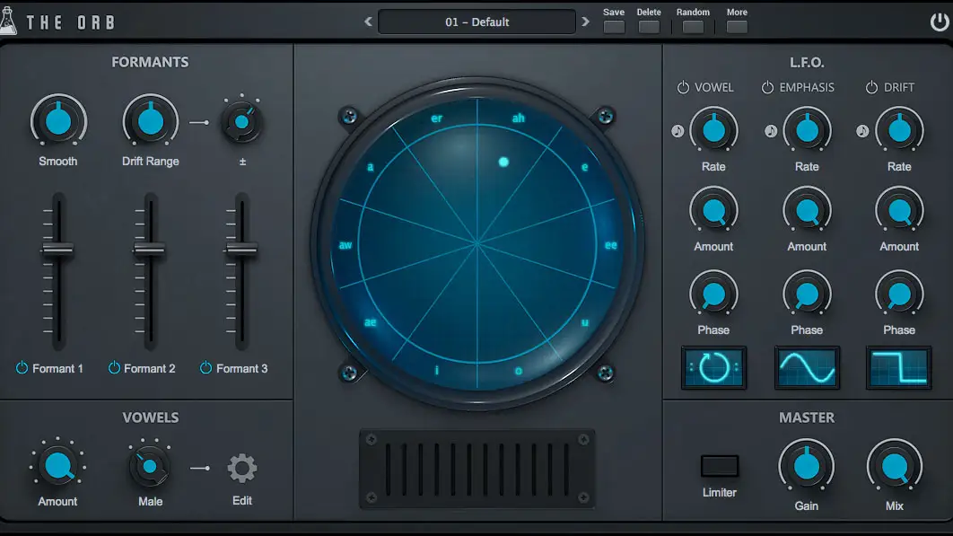Click the plugin power icon at top right

point(939,22)
